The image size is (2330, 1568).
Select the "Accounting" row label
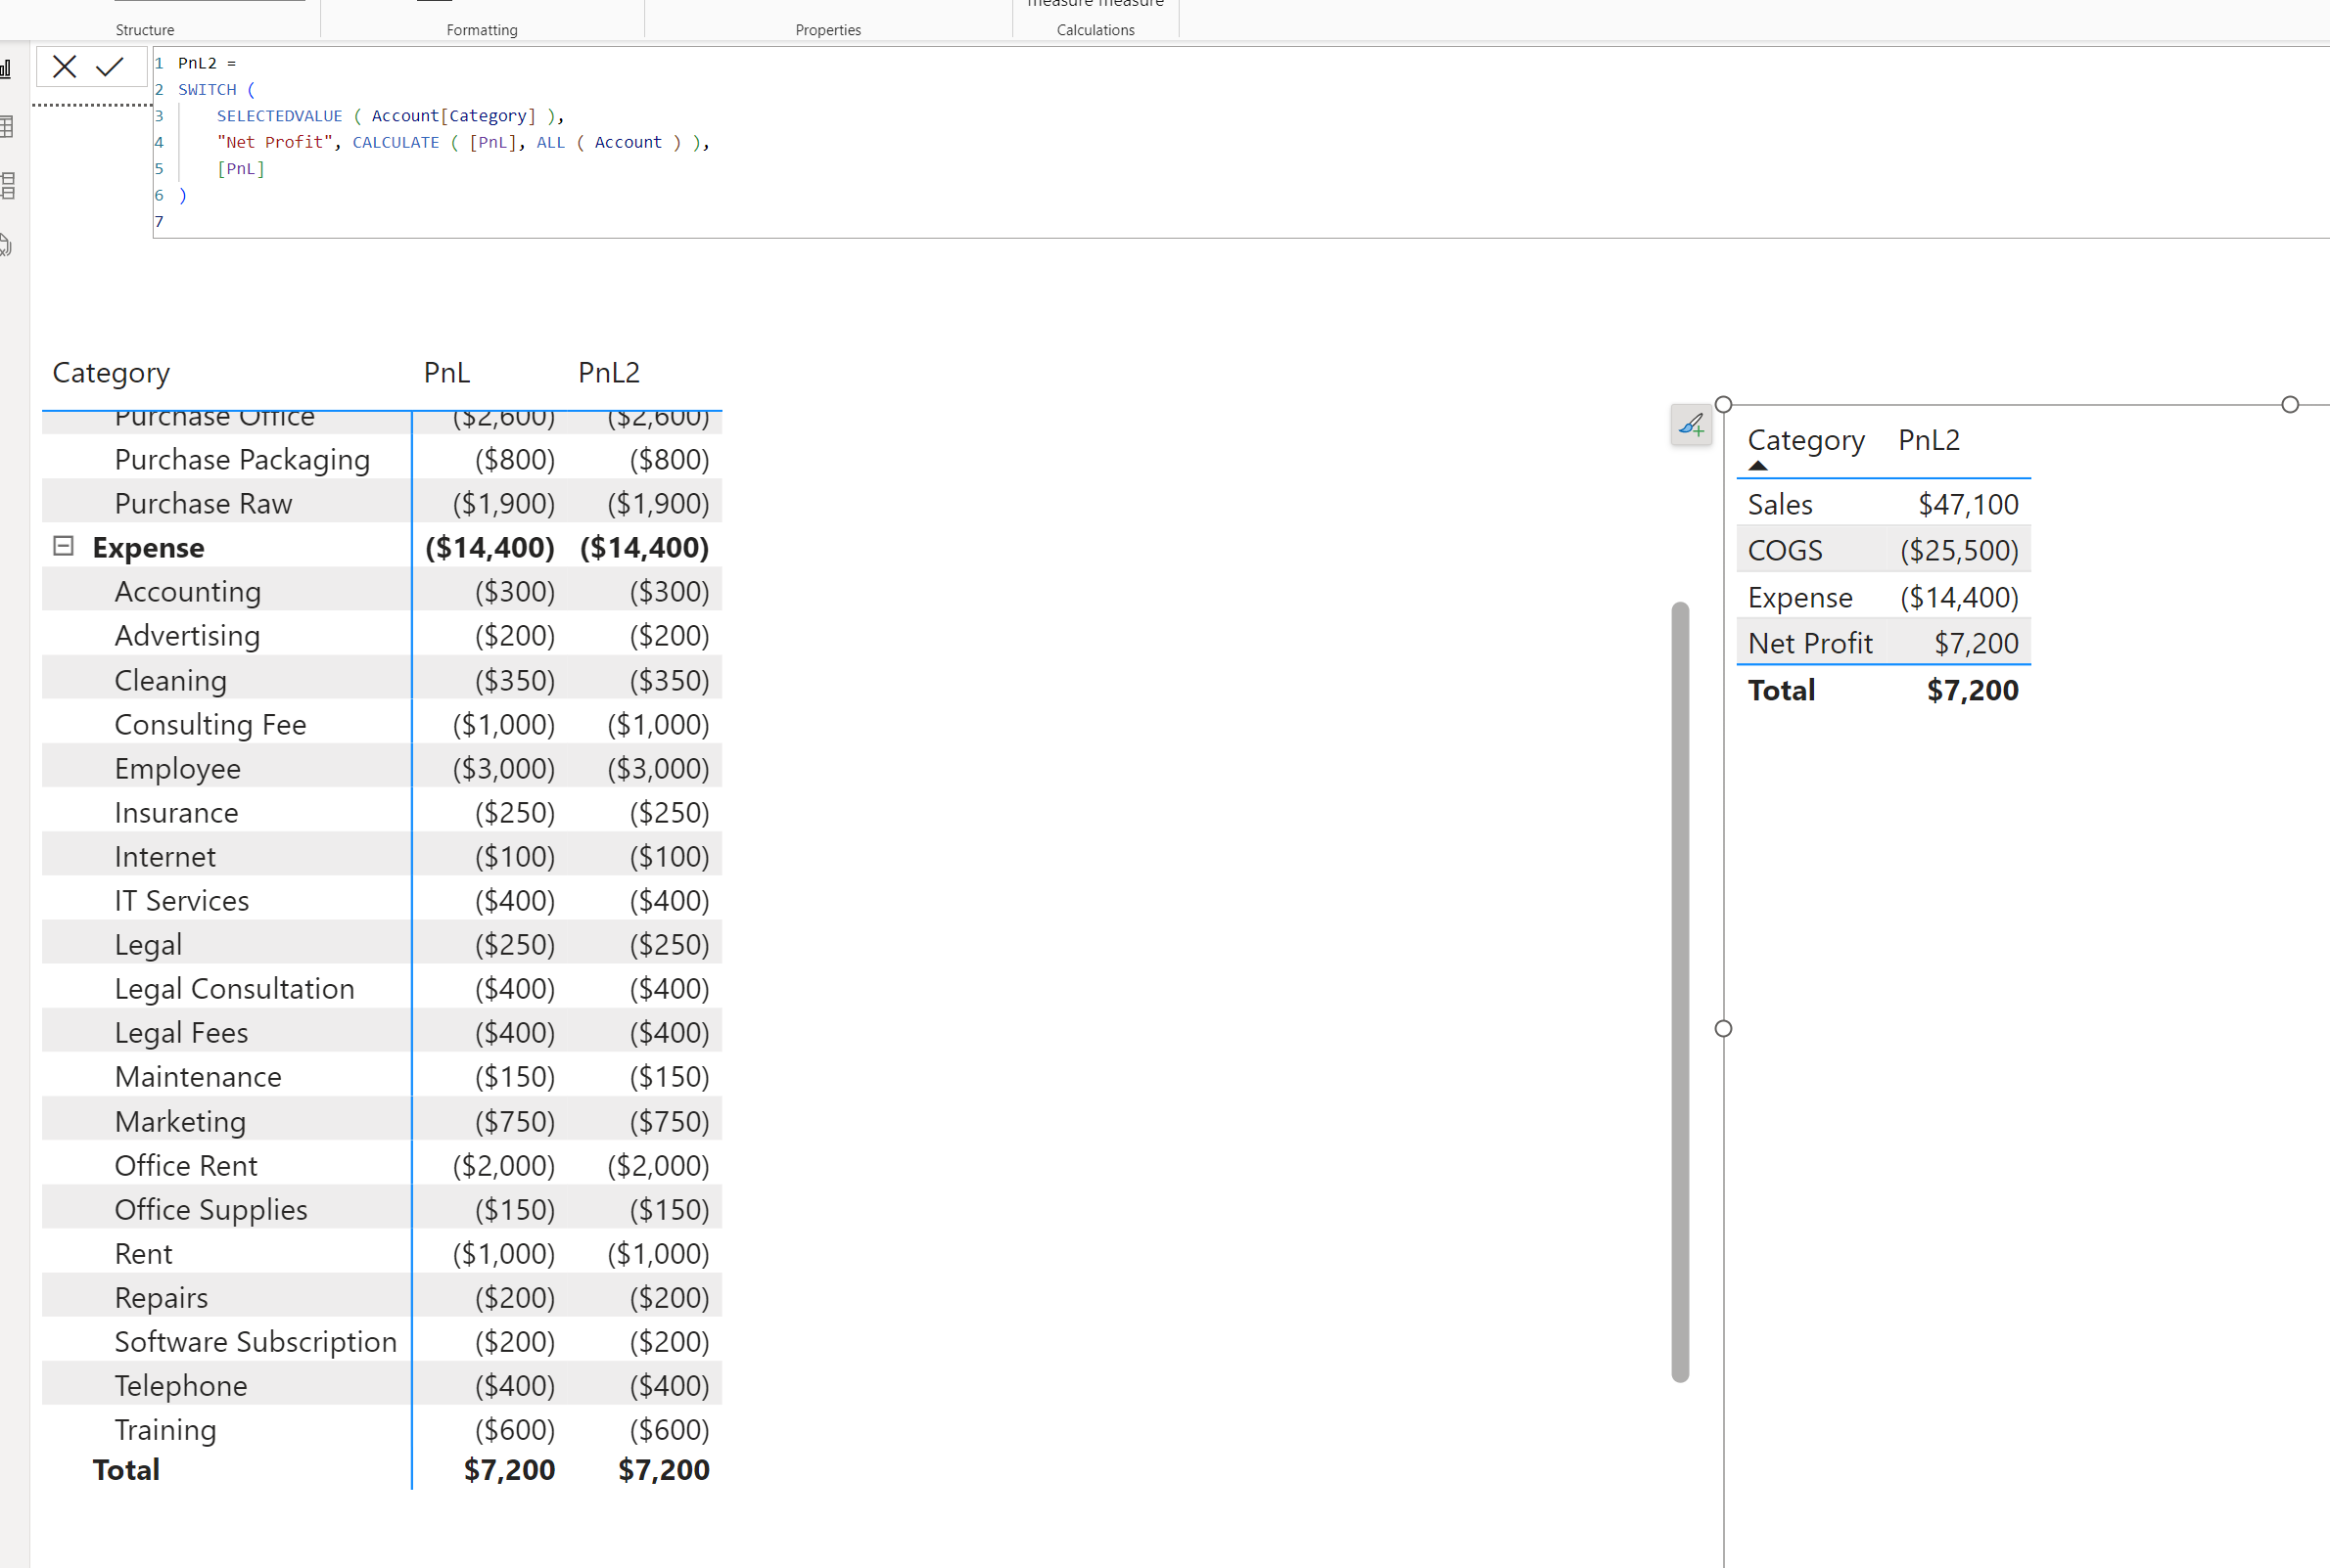[x=187, y=592]
